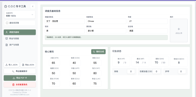Click the 幸运 (LUK) value 75
196x97 pixels.
tap(96, 84)
